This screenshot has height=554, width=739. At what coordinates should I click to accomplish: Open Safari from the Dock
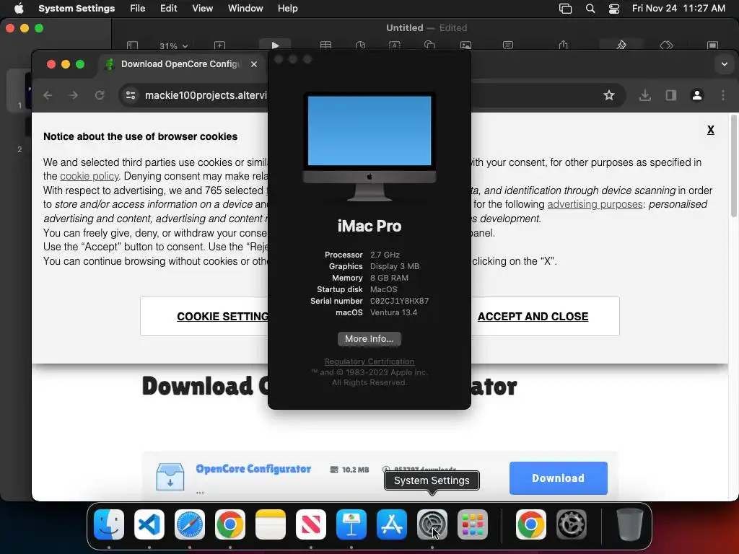click(x=190, y=524)
